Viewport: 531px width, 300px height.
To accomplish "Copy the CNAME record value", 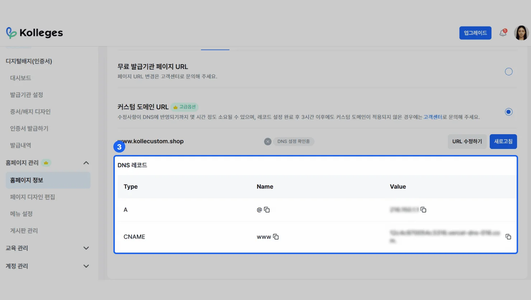I will click(x=508, y=237).
